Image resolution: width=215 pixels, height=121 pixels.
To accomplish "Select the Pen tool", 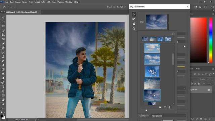I will pyautogui.click(x=3, y=82).
